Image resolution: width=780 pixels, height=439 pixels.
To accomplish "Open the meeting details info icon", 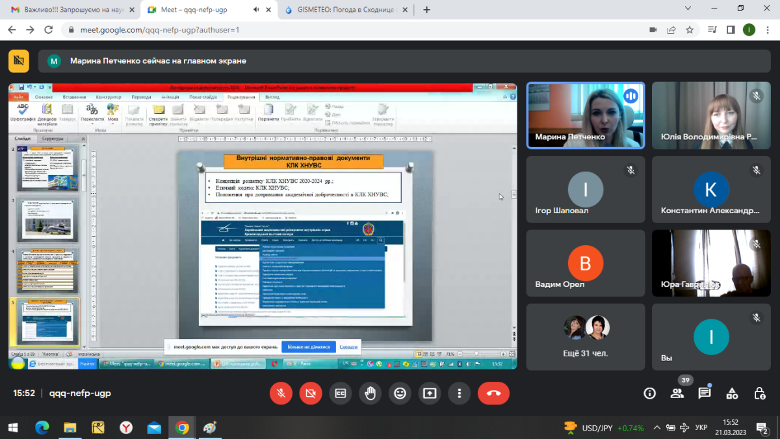I will click(x=649, y=393).
